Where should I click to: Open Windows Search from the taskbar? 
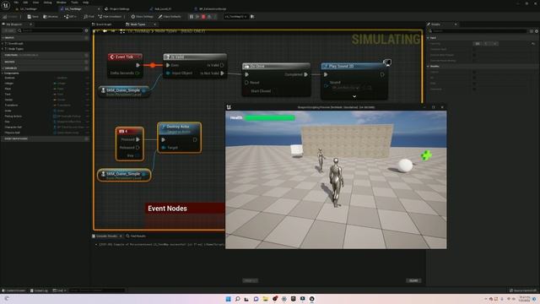tap(238, 299)
